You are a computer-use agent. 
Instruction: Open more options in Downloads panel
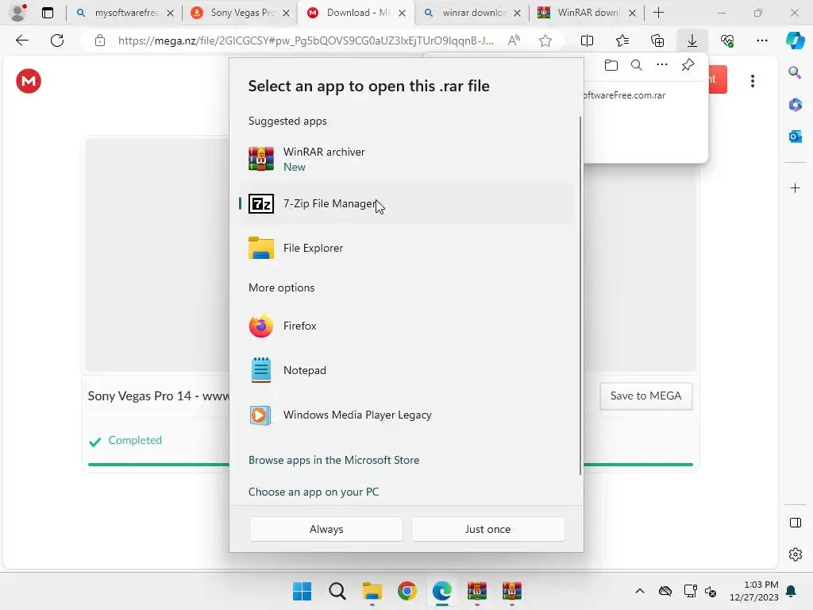pyautogui.click(x=662, y=65)
